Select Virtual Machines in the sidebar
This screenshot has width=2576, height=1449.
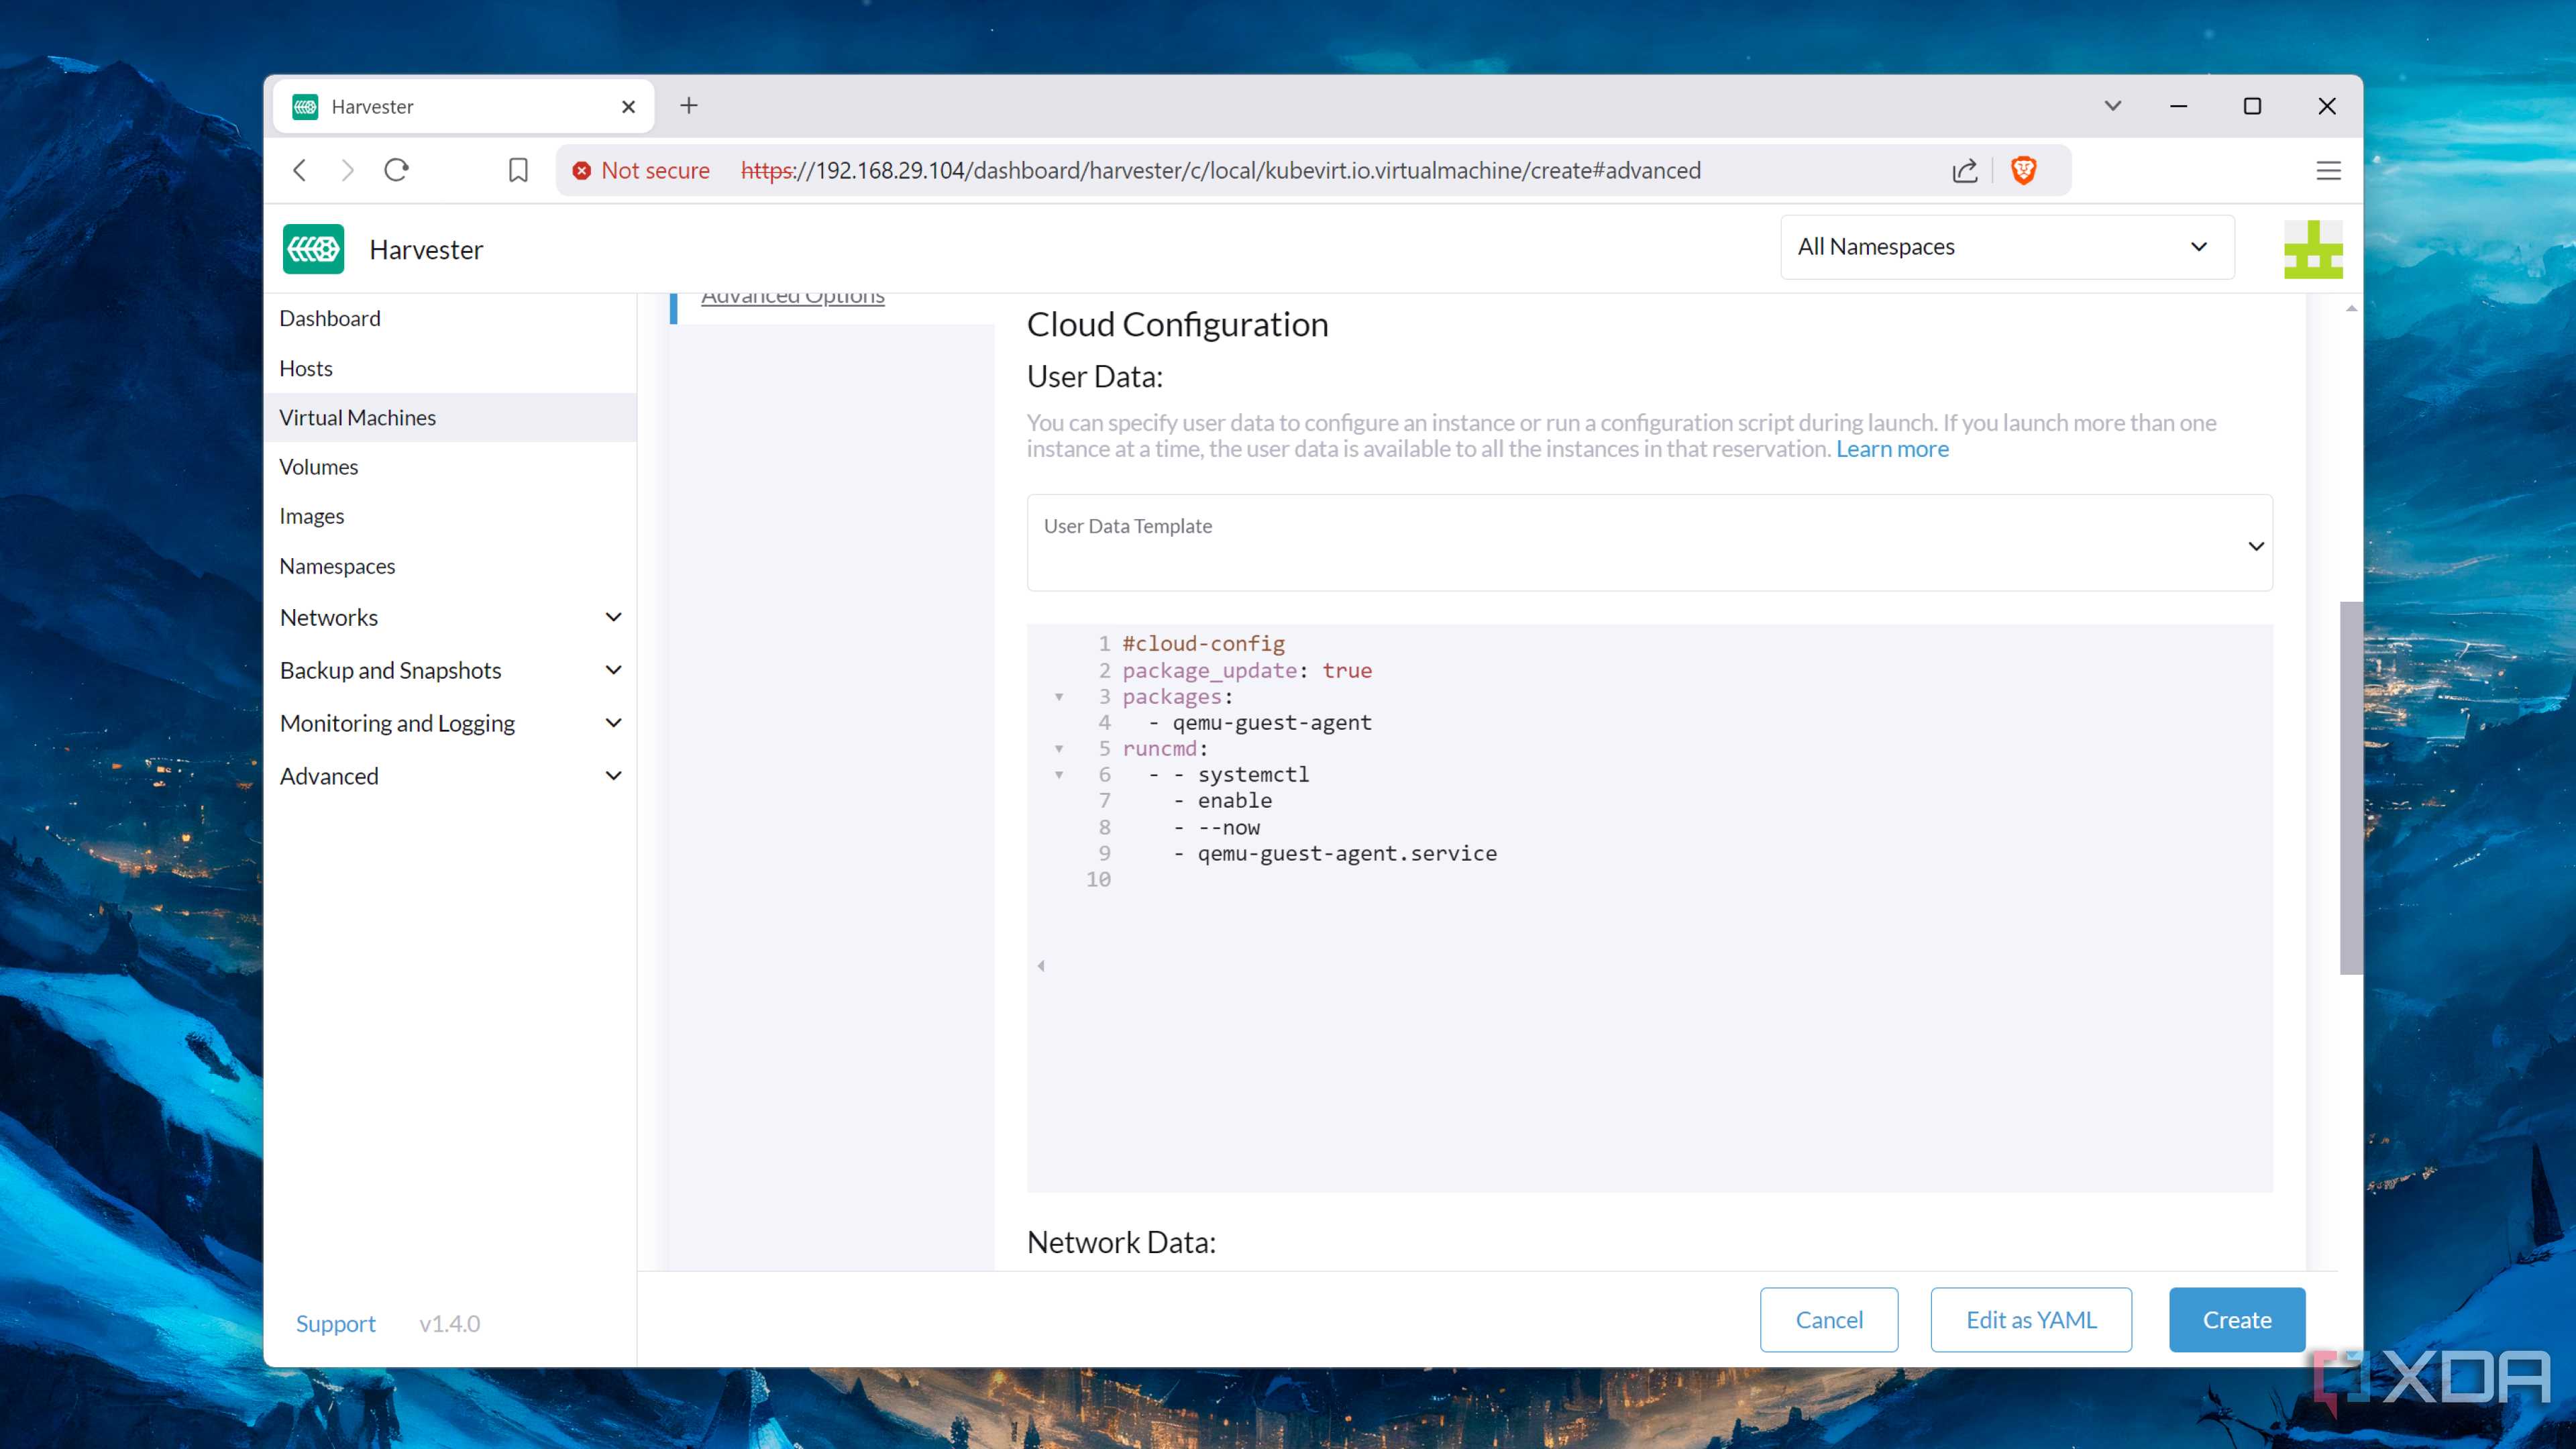click(x=451, y=418)
